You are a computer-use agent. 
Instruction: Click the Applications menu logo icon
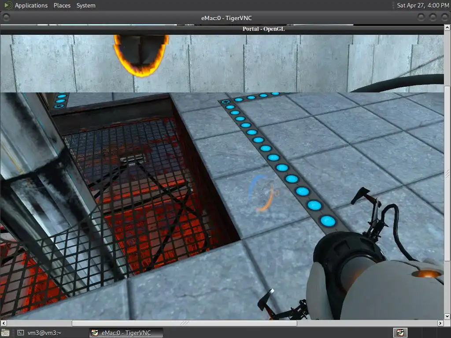[x=8, y=5]
